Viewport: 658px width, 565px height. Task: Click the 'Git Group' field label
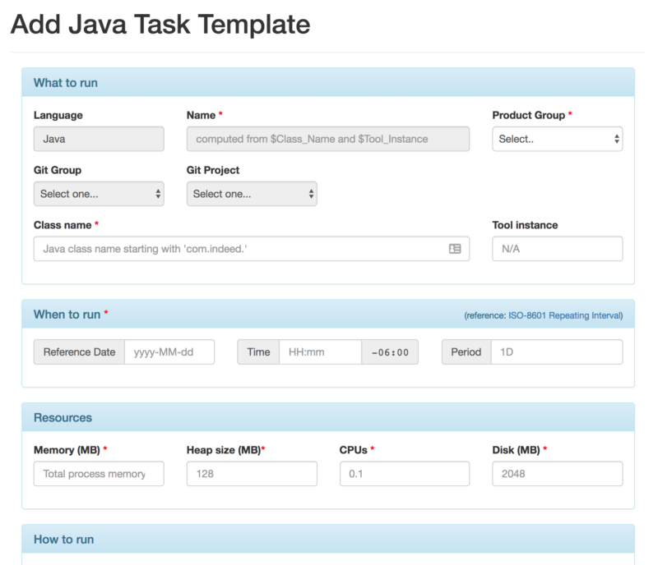tap(58, 170)
